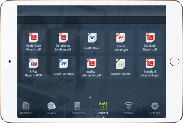The height and width of the screenshot is (123, 183).
Task: Click the 'medical information.pdf' file name
Action: [91, 73]
